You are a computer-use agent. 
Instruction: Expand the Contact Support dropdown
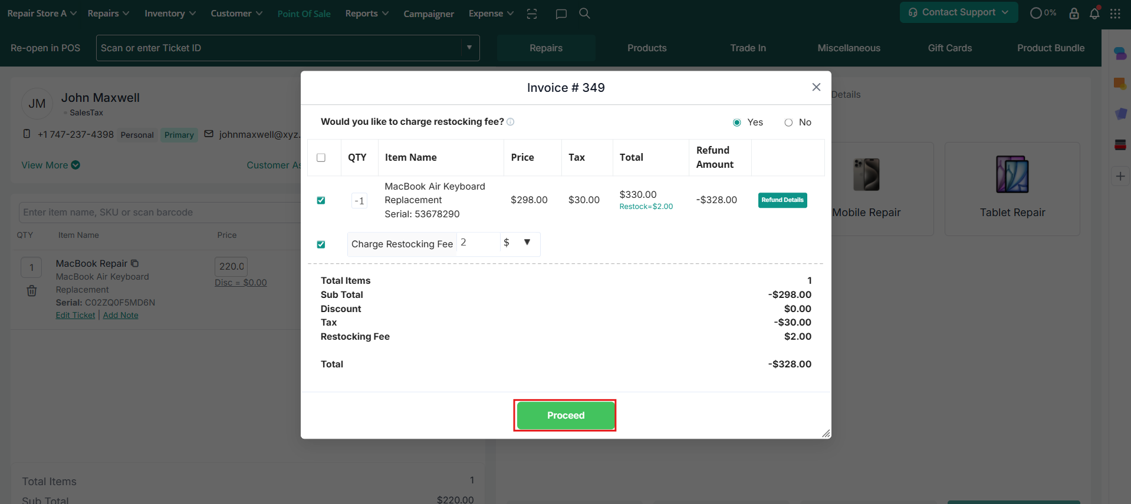click(959, 12)
